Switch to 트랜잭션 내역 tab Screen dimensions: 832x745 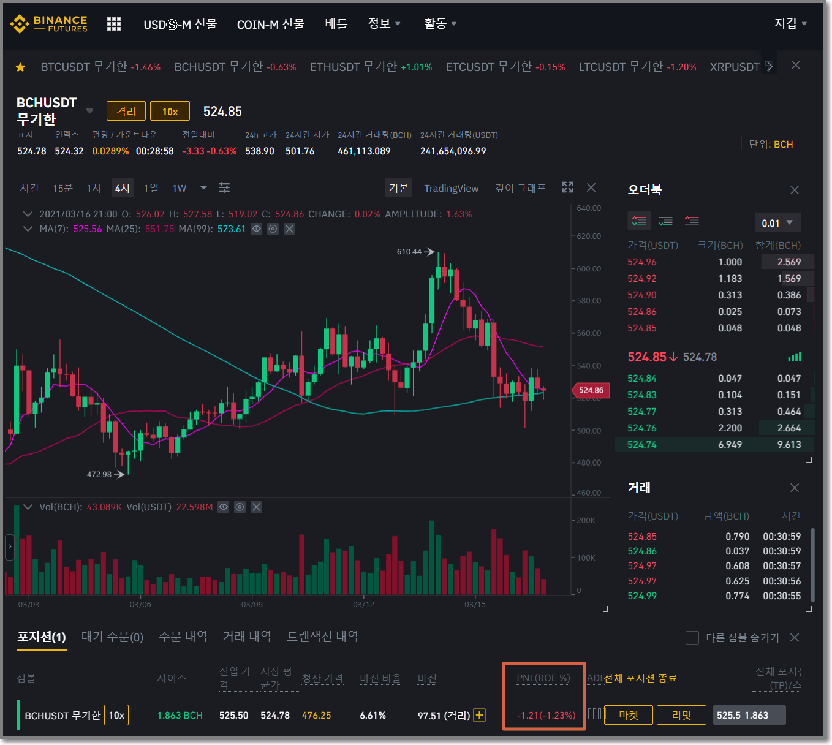tap(322, 637)
